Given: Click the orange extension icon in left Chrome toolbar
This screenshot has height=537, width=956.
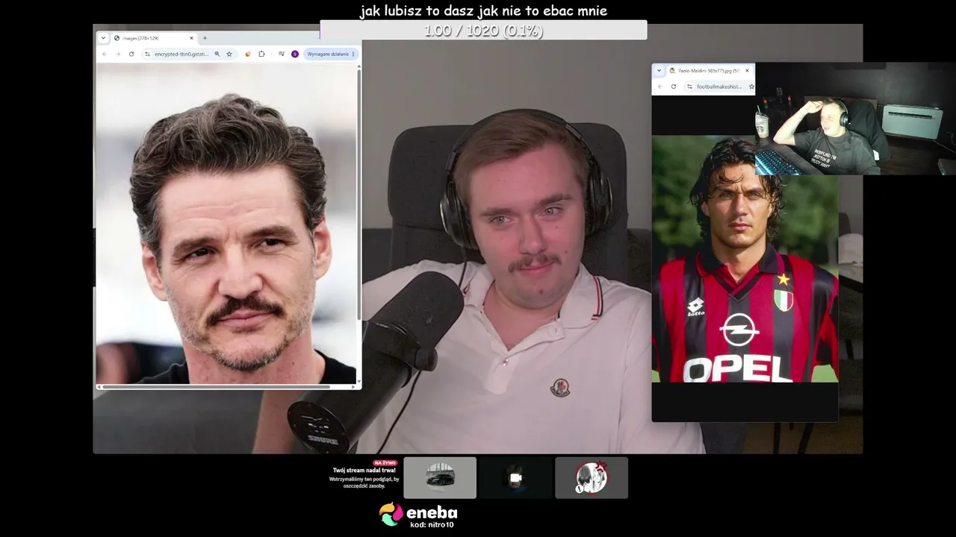Looking at the screenshot, I should pyautogui.click(x=248, y=54).
